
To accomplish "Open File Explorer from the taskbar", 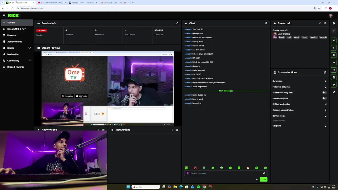I will click(175, 187).
